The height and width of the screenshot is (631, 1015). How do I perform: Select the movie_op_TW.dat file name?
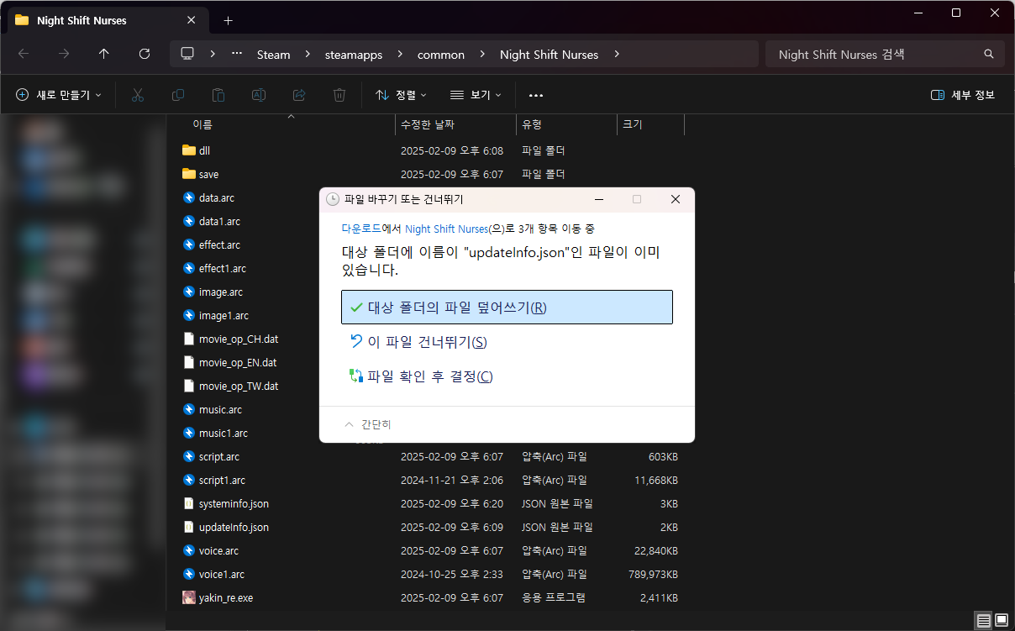[239, 386]
